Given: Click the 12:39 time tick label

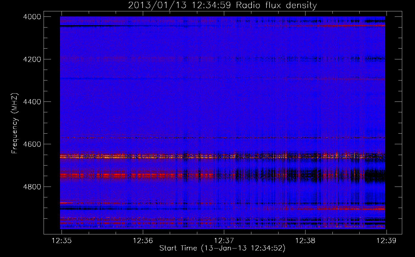Looking at the screenshot, I should pyautogui.click(x=386, y=241).
